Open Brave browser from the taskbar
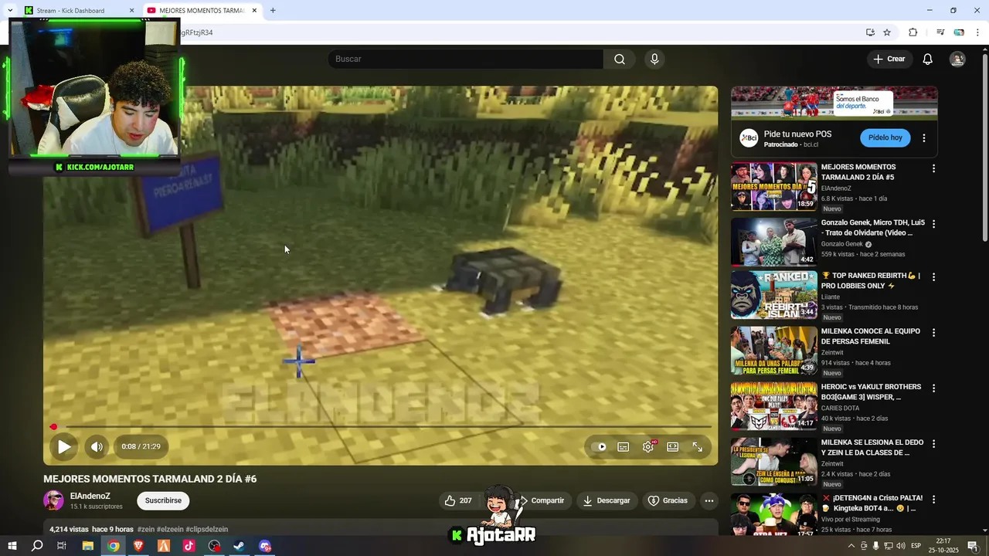The width and height of the screenshot is (989, 556). (x=138, y=546)
